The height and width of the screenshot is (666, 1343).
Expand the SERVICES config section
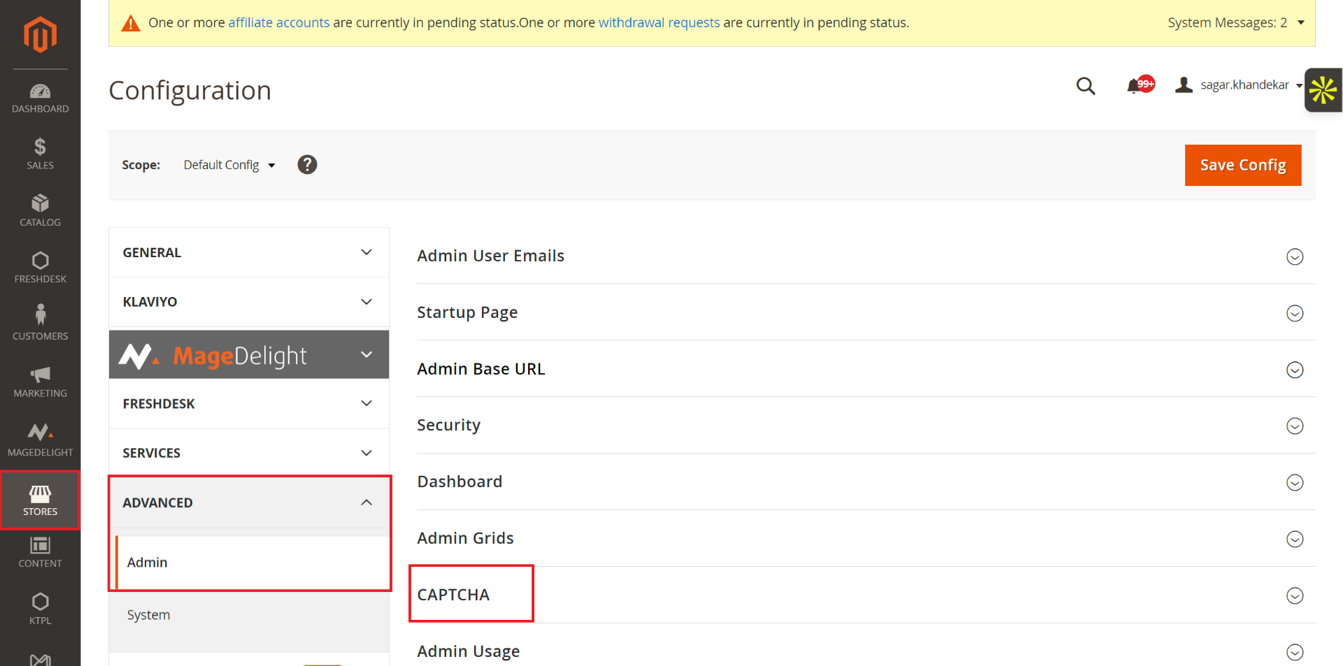(x=249, y=453)
